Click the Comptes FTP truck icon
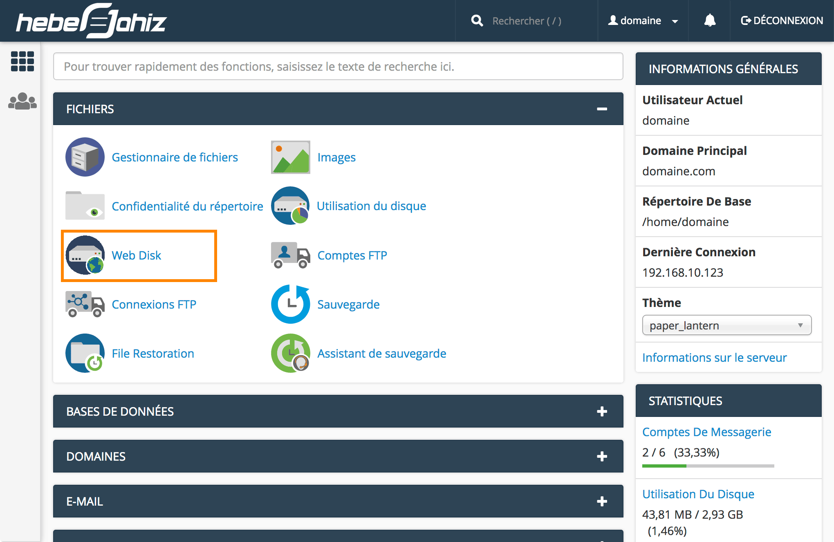The width and height of the screenshot is (834, 542). click(291, 255)
